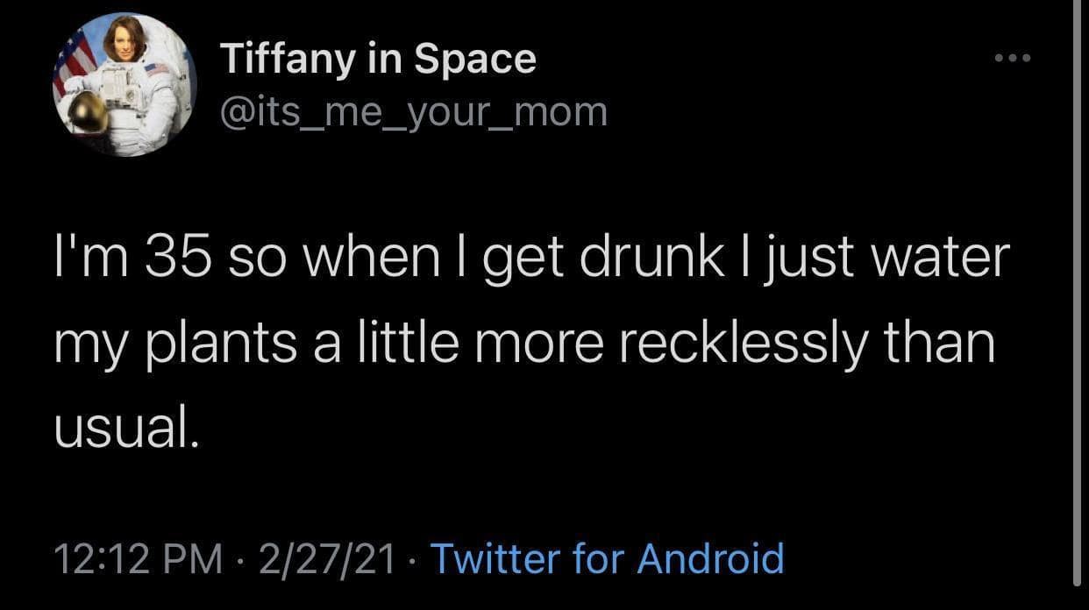Open the Twitter for Android source link

pyautogui.click(x=607, y=558)
